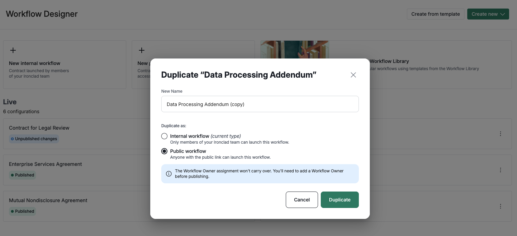Click the Unpublished changes status badge
Viewport: 517px width, 236px height.
point(34,139)
